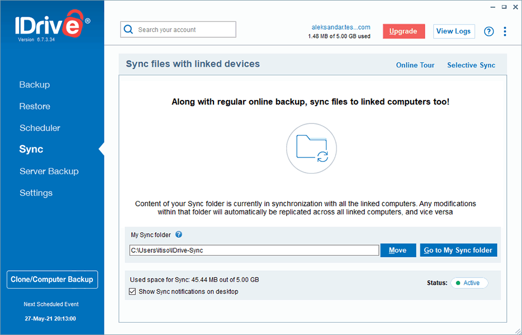Open View Logs
The image size is (522, 335).
tap(453, 31)
